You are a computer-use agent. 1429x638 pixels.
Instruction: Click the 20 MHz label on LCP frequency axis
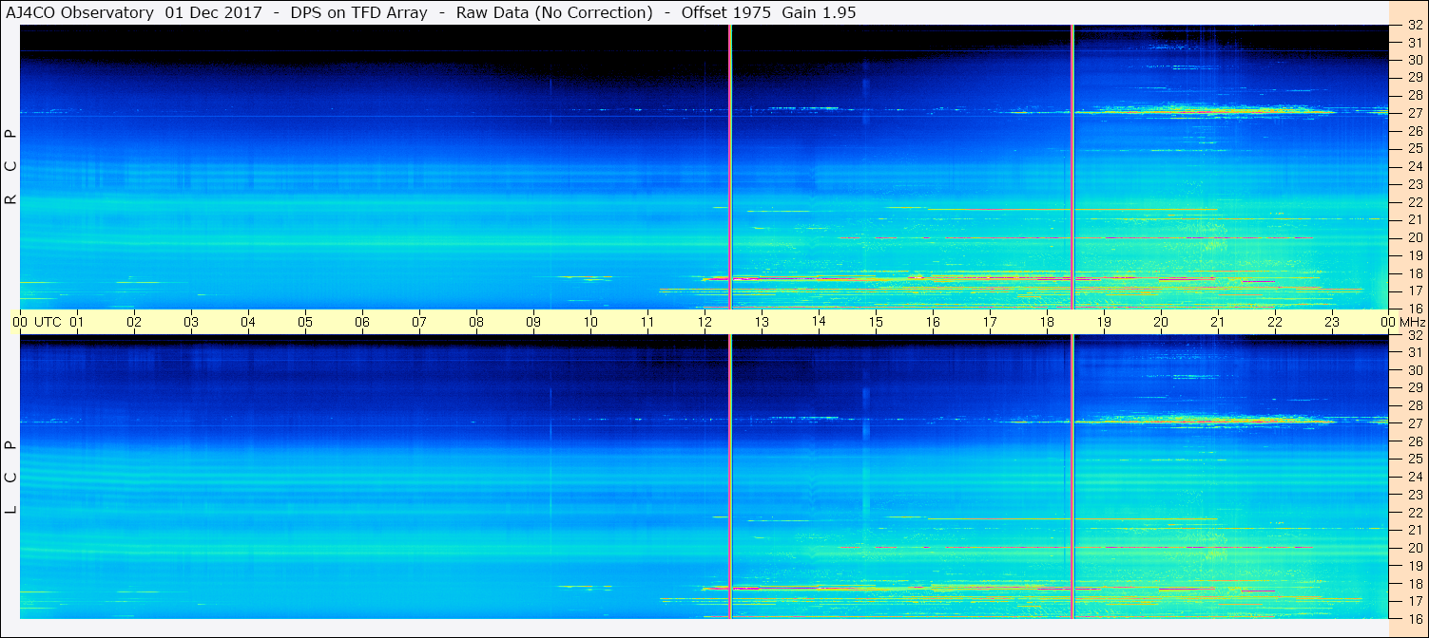1414,548
